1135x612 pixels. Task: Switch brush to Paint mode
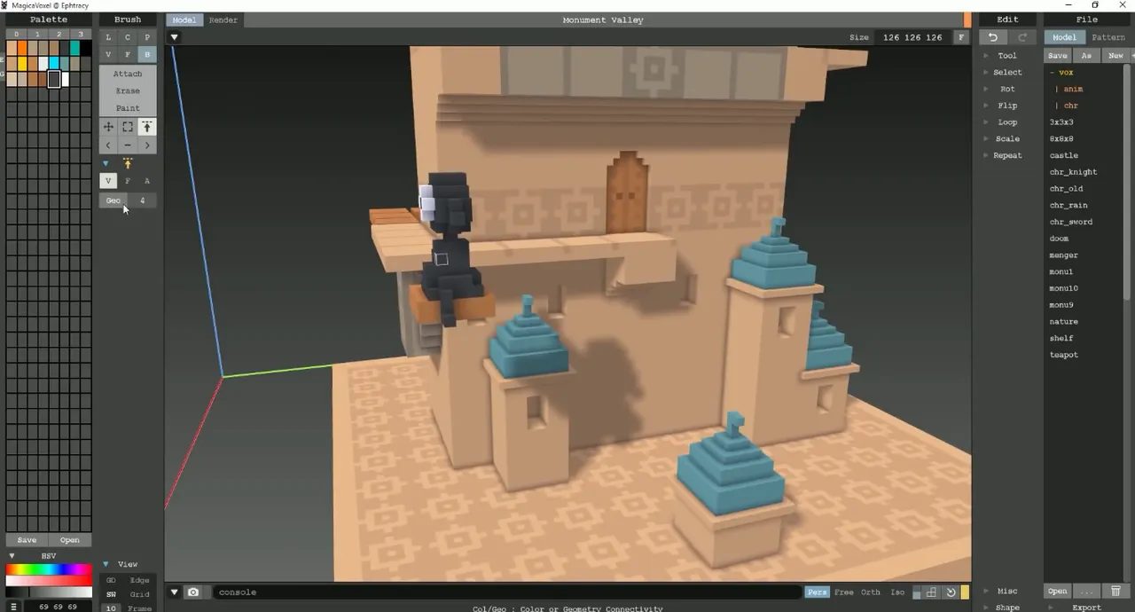pos(128,108)
